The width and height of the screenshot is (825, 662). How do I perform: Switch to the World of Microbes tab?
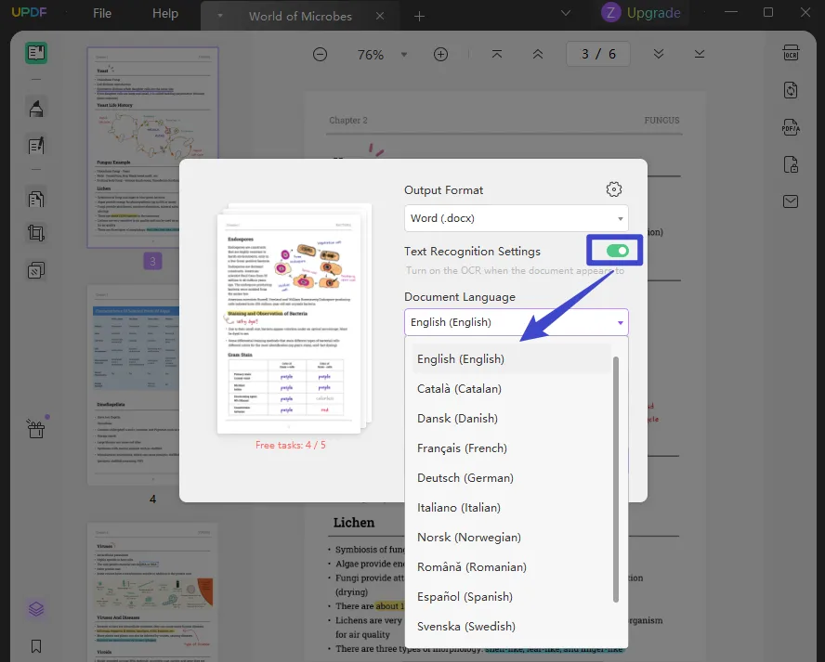pyautogui.click(x=298, y=16)
